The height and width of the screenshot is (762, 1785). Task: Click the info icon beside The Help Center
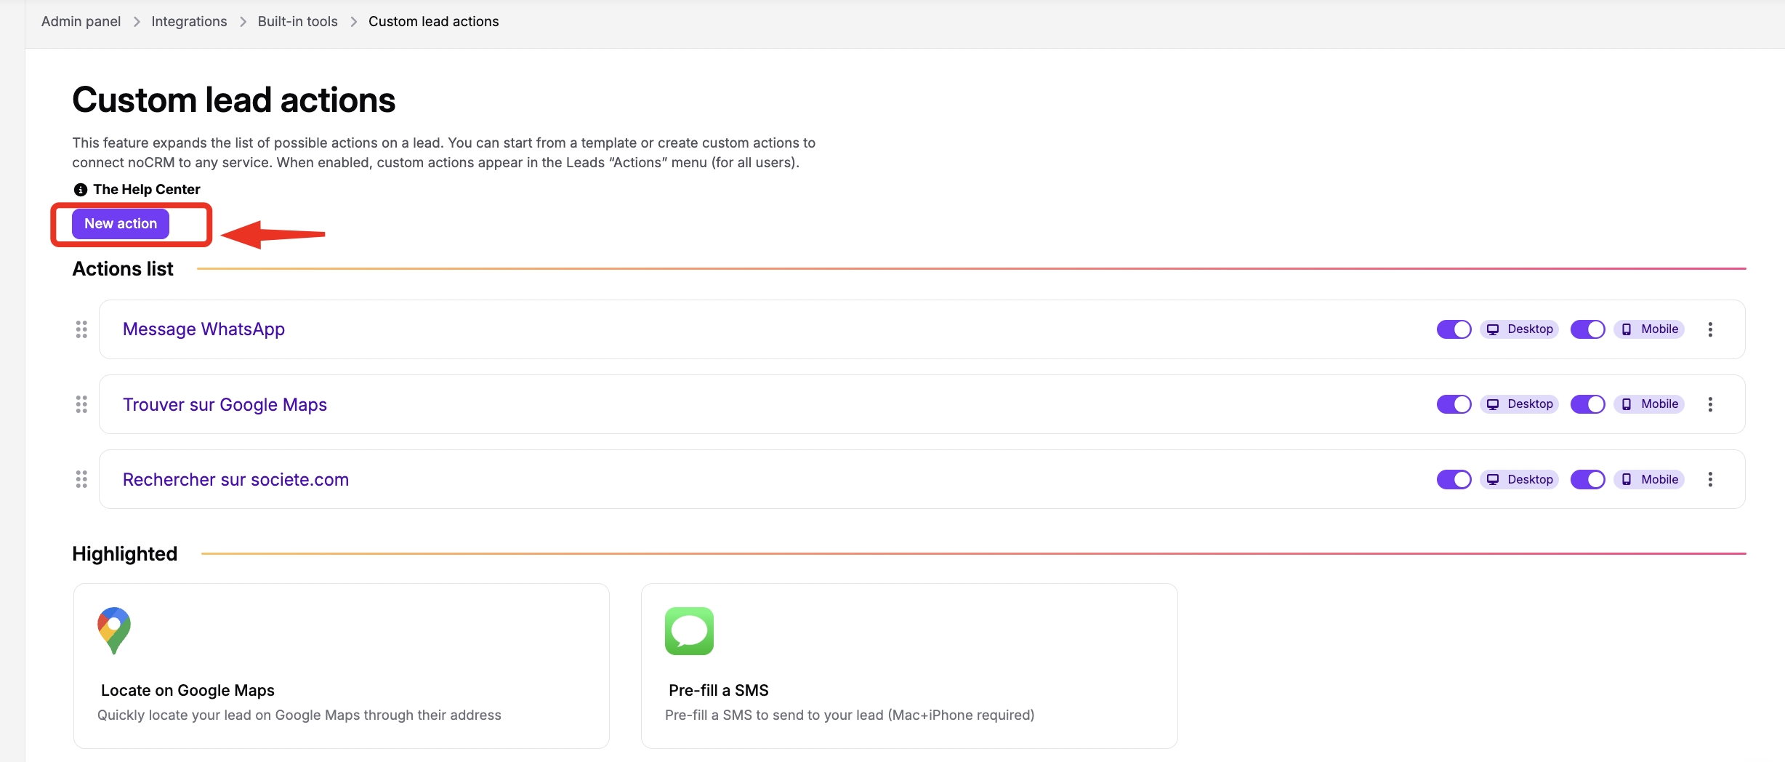tap(80, 190)
